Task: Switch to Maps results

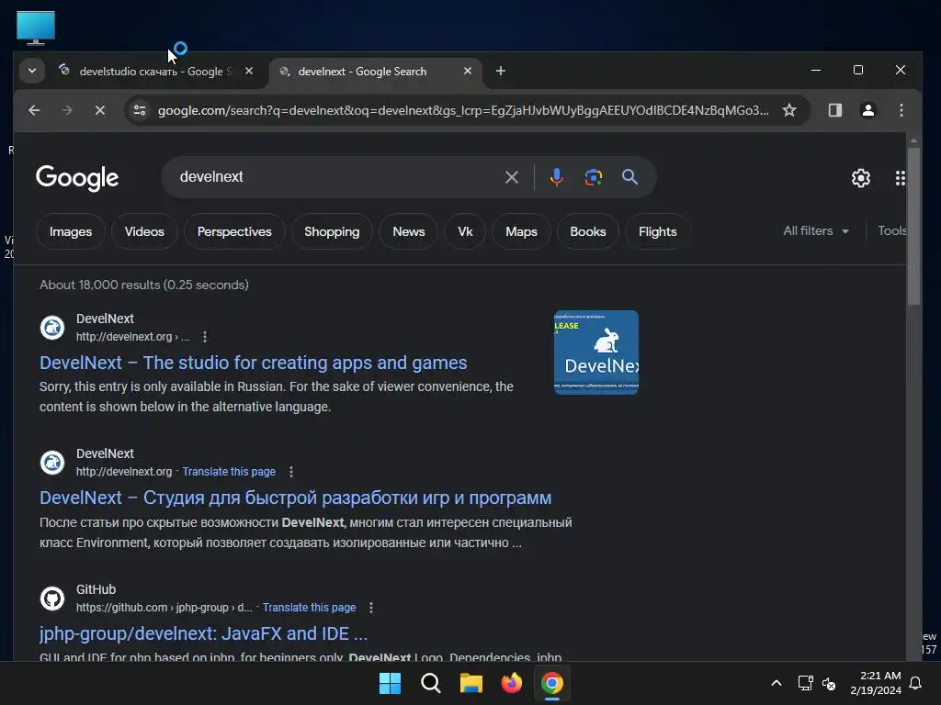Action: [521, 231]
